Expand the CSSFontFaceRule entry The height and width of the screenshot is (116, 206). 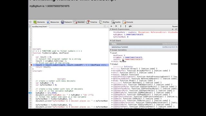tap(112, 89)
